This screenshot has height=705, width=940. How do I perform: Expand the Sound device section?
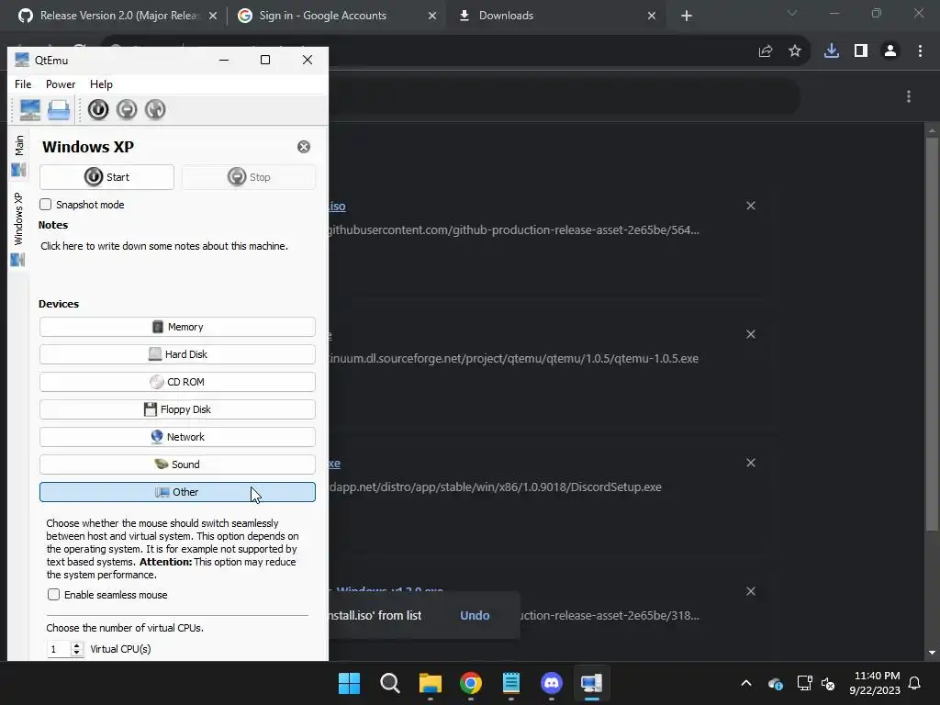click(x=177, y=464)
